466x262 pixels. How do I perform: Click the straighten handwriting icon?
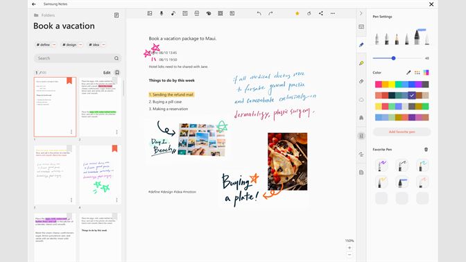(361, 154)
